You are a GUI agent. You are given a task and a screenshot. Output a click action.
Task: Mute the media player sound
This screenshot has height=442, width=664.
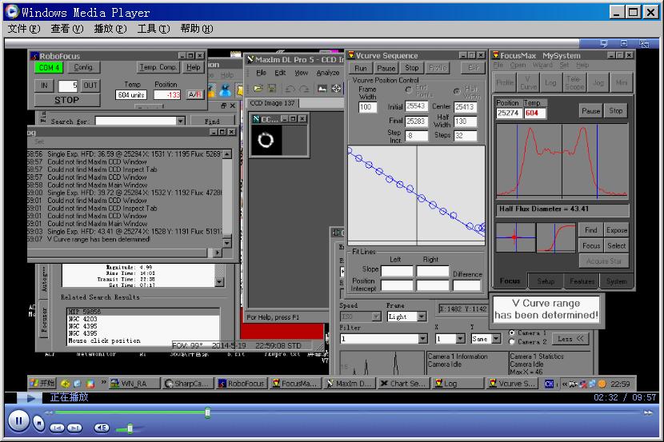pyautogui.click(x=102, y=428)
